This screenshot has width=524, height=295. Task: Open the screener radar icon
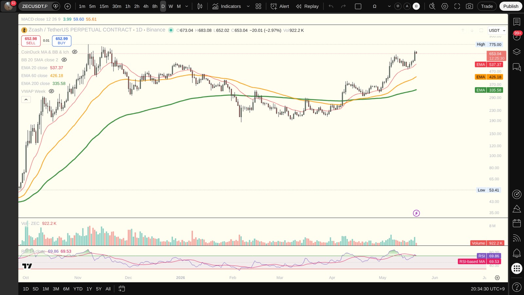point(516,194)
